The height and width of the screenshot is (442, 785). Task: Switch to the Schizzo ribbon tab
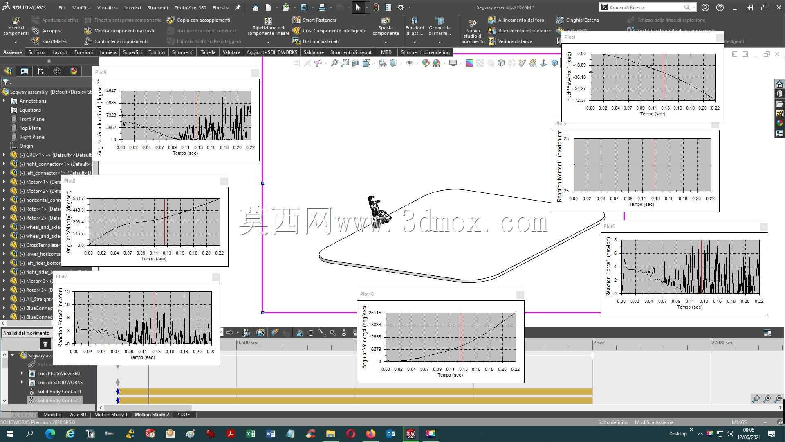tap(36, 52)
